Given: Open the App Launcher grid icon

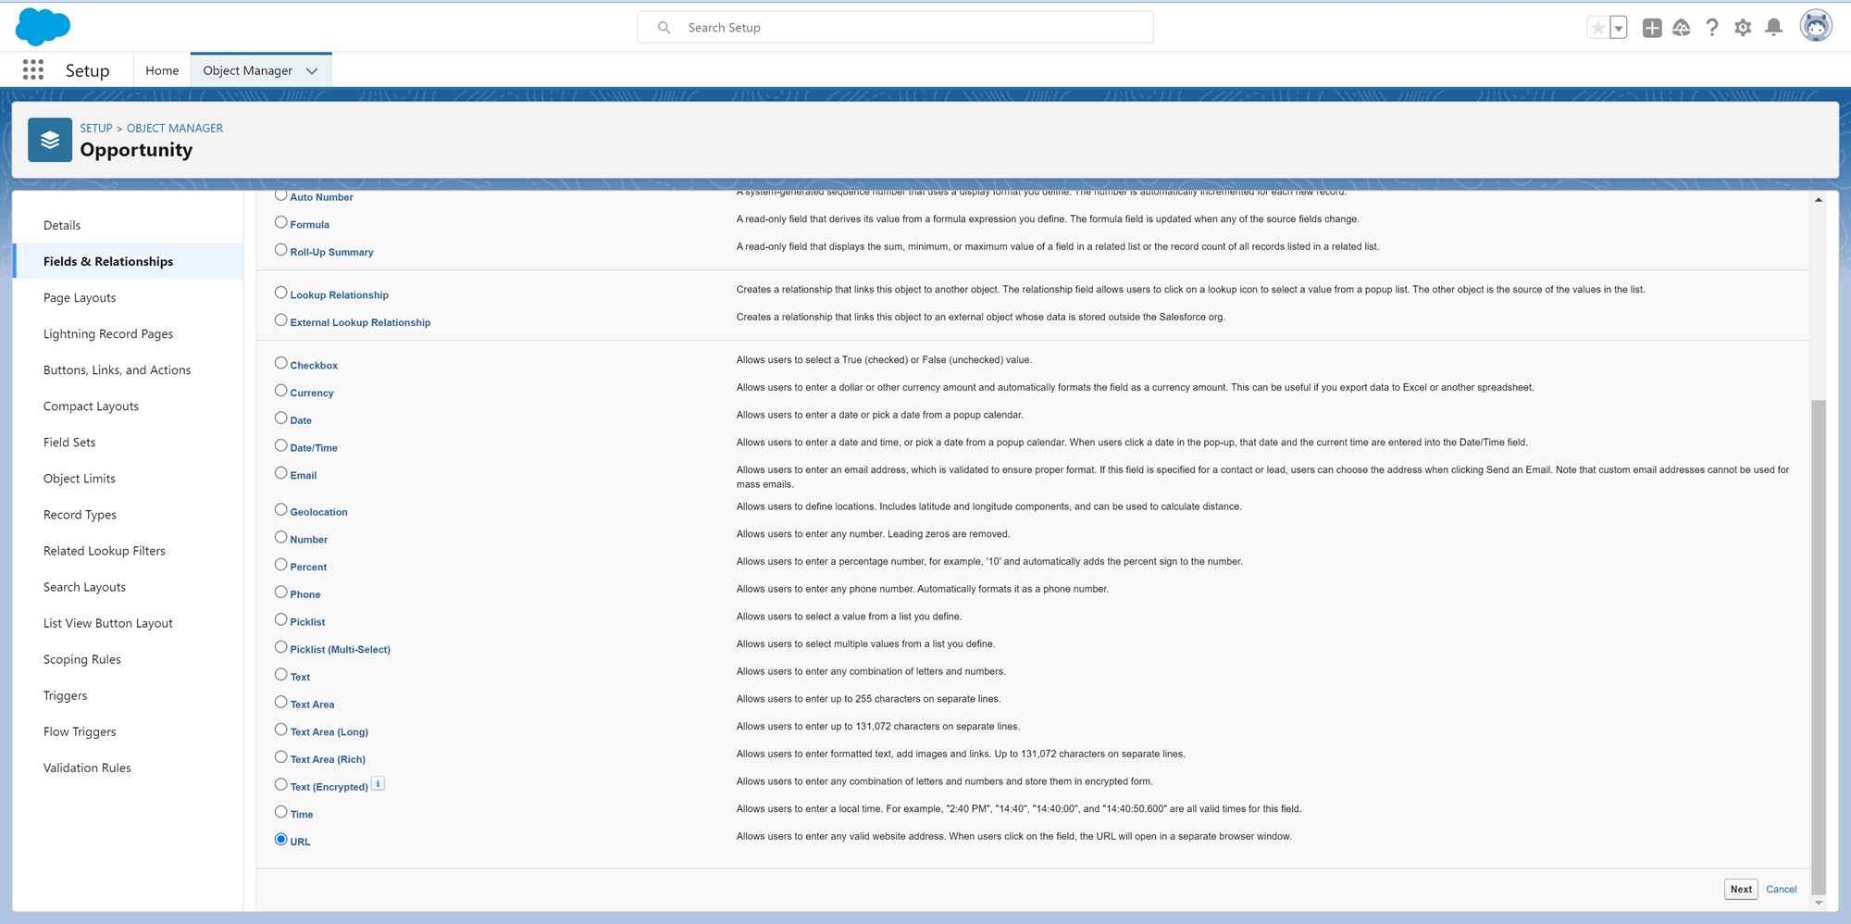Looking at the screenshot, I should [x=33, y=70].
